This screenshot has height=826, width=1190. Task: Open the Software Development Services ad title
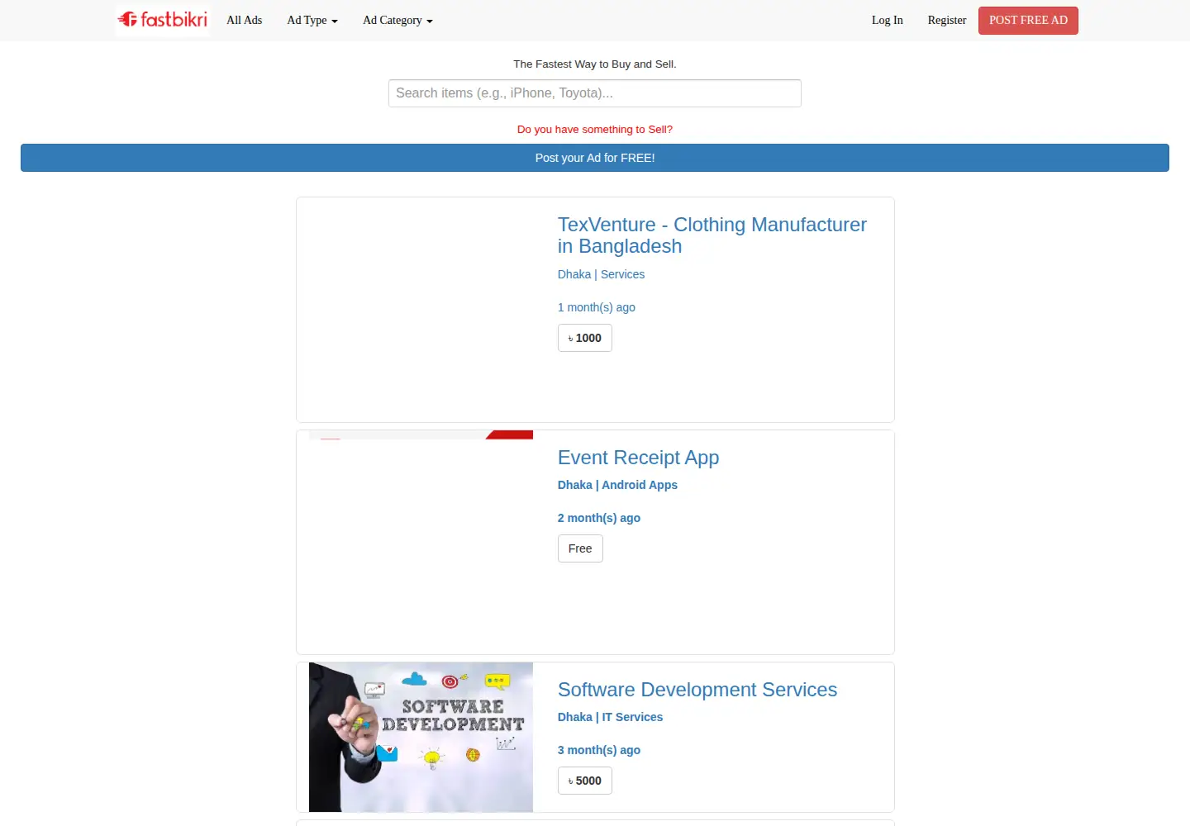coord(697,690)
